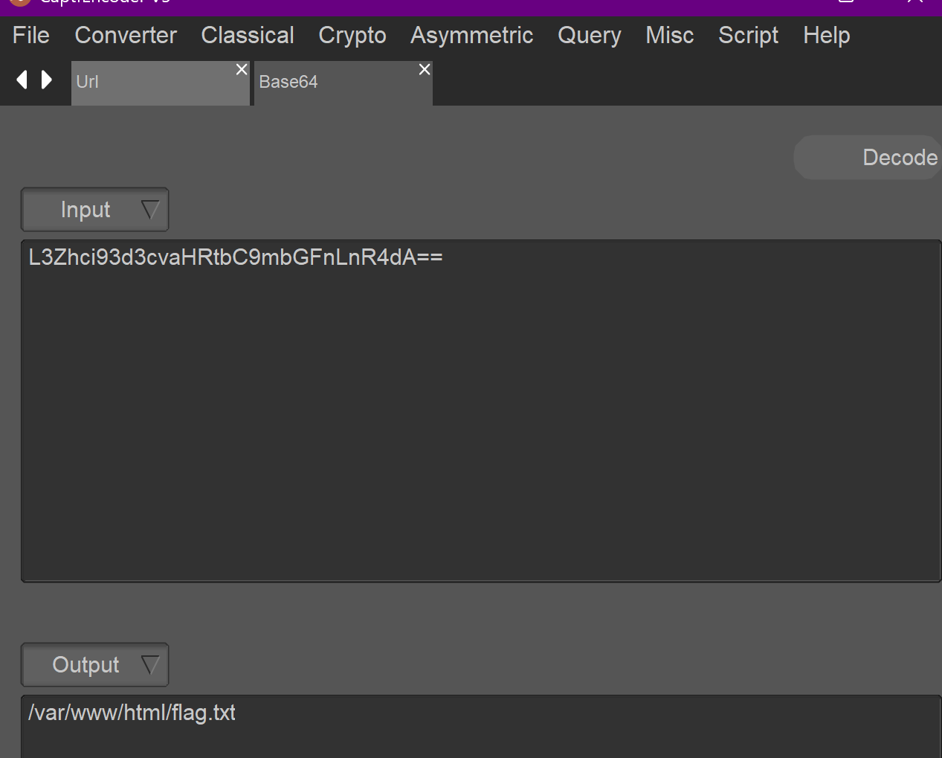Open the Query menu

point(589,36)
